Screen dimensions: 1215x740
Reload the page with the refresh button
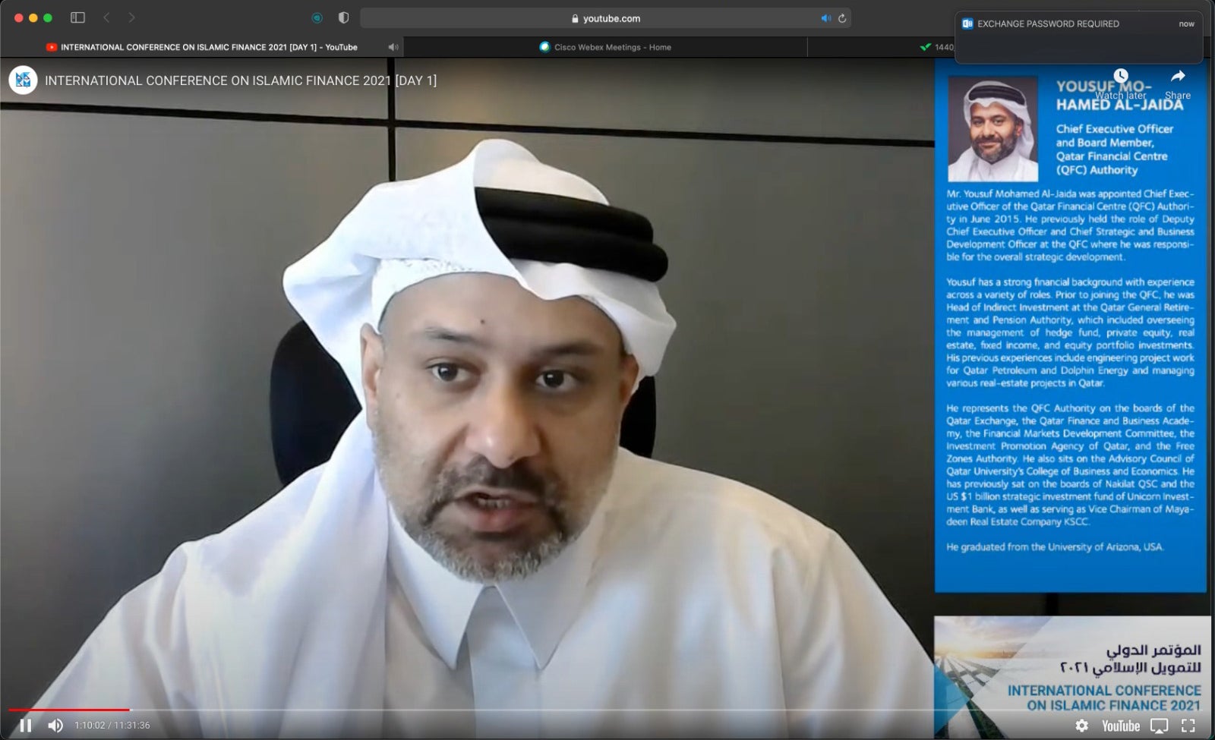pos(843,18)
